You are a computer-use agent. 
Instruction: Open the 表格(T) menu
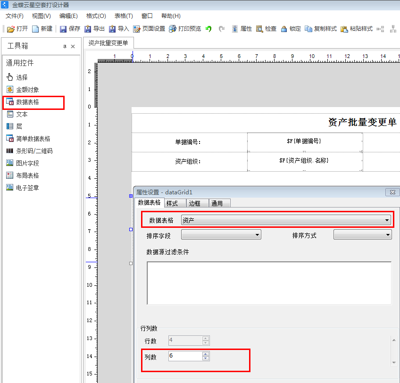tap(123, 16)
